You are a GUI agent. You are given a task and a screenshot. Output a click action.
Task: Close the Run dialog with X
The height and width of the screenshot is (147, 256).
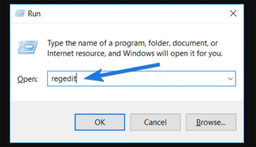point(233,13)
